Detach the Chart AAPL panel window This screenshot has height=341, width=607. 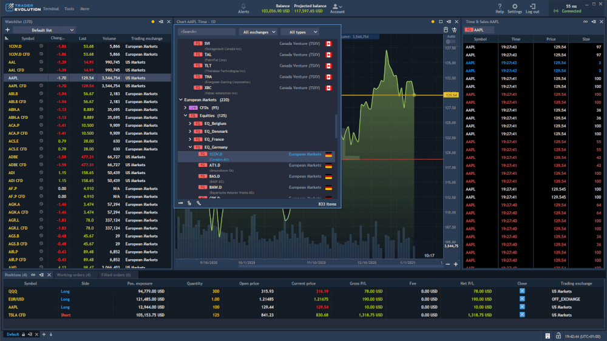tap(449, 22)
